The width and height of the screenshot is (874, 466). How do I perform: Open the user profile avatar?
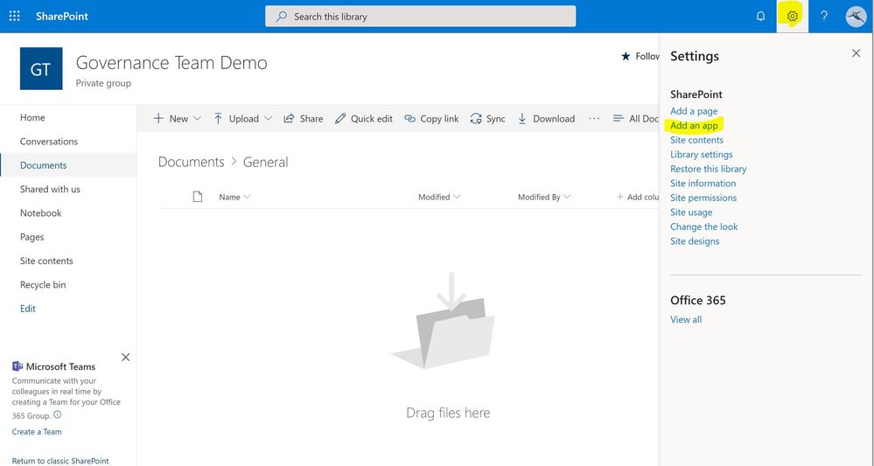click(856, 16)
